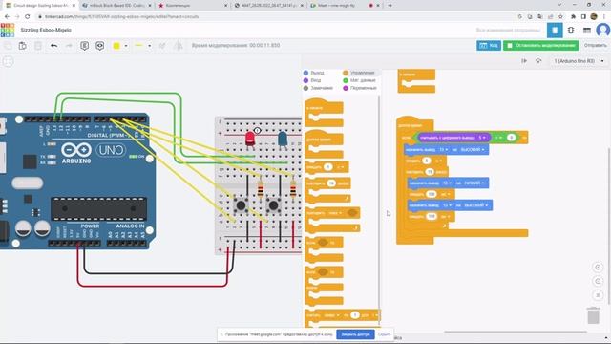Viewport: 611px width, 344px height.
Task: Open the user profile avatar
Action: [x=602, y=30]
